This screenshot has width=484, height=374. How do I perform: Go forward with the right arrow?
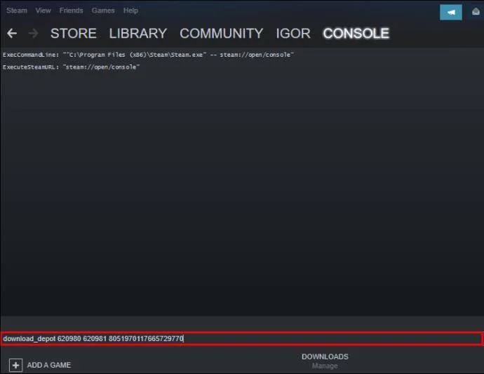33,33
